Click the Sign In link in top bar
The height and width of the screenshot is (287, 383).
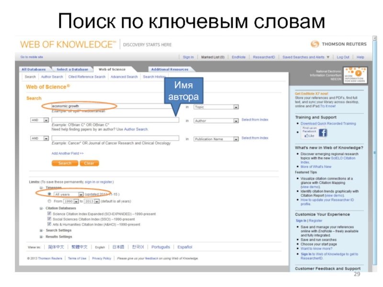click(188, 57)
